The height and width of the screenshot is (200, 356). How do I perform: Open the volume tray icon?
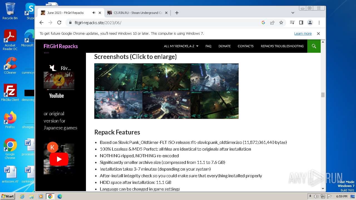point(317,196)
